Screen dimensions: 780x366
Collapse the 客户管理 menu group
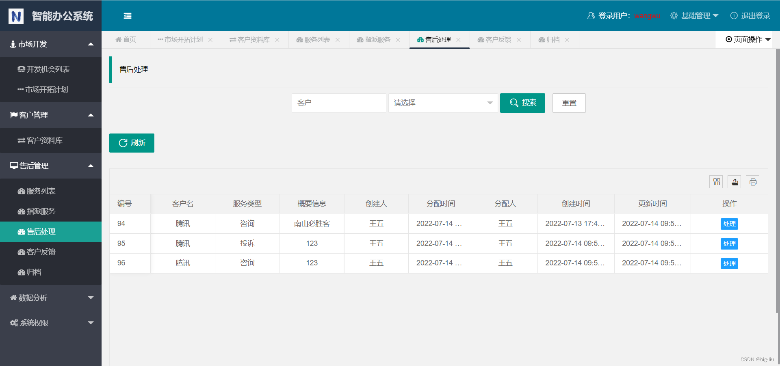(51, 115)
